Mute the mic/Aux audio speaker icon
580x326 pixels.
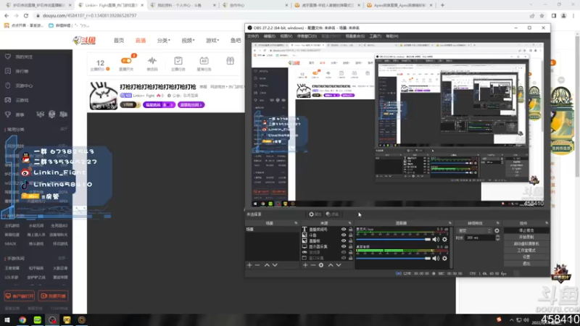pyautogui.click(x=436, y=240)
